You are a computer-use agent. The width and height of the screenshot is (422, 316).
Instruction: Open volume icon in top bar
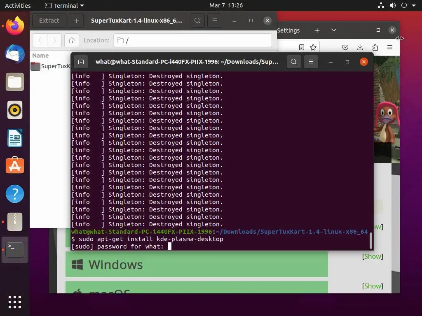tap(393, 5)
